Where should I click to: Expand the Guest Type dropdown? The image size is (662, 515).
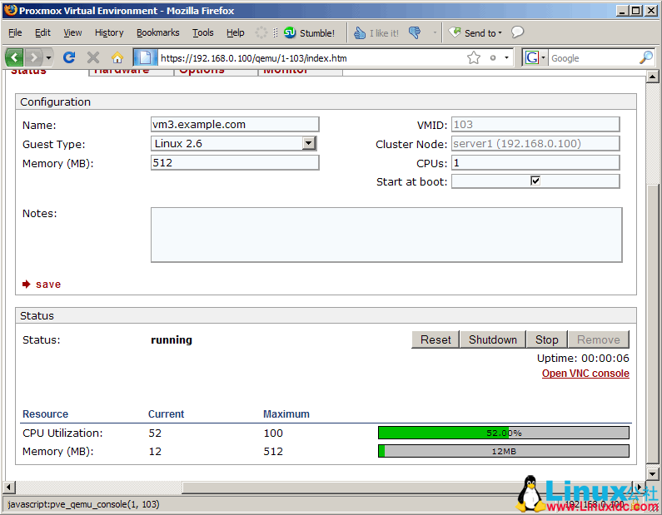tap(308, 143)
